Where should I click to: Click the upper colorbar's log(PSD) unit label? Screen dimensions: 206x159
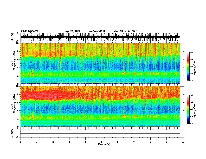(x=195, y=68)
